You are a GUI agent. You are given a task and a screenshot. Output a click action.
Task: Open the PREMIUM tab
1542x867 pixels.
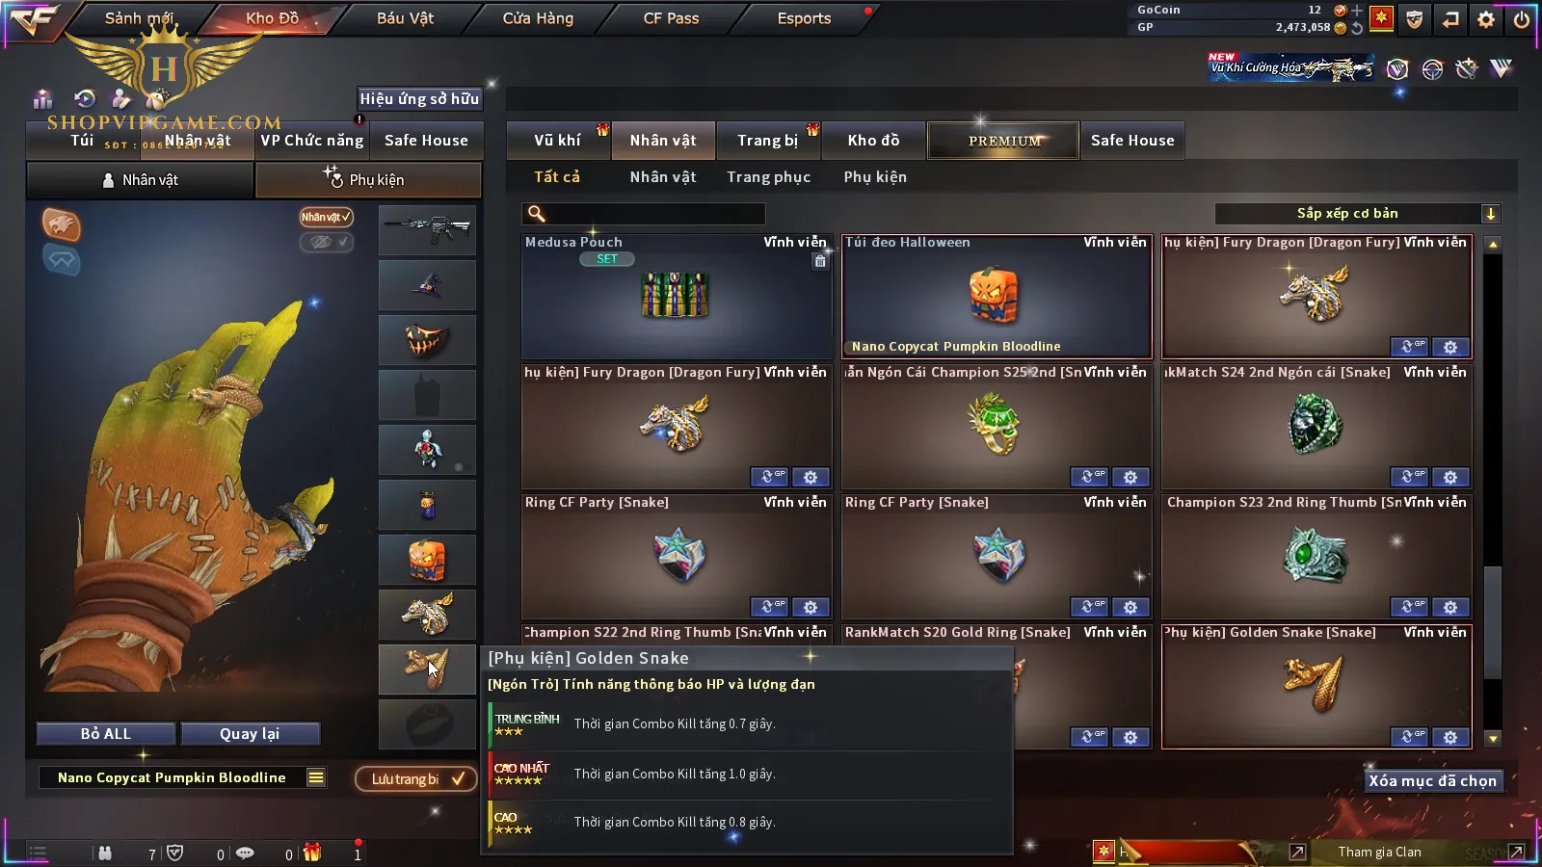1003,141
